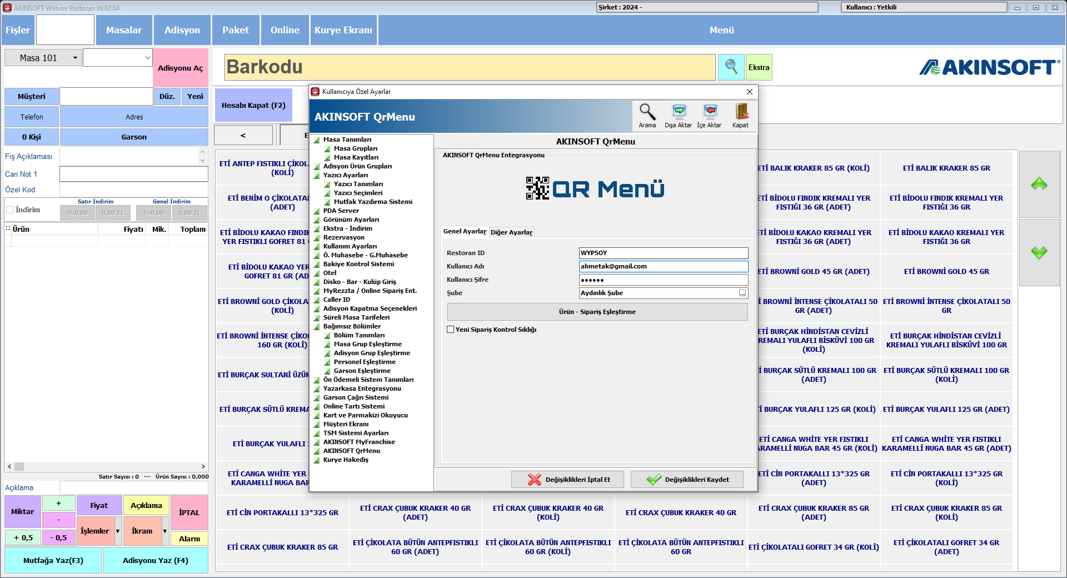Click the Kullanıcı Adı email field
The height and width of the screenshot is (578, 1067).
click(664, 266)
